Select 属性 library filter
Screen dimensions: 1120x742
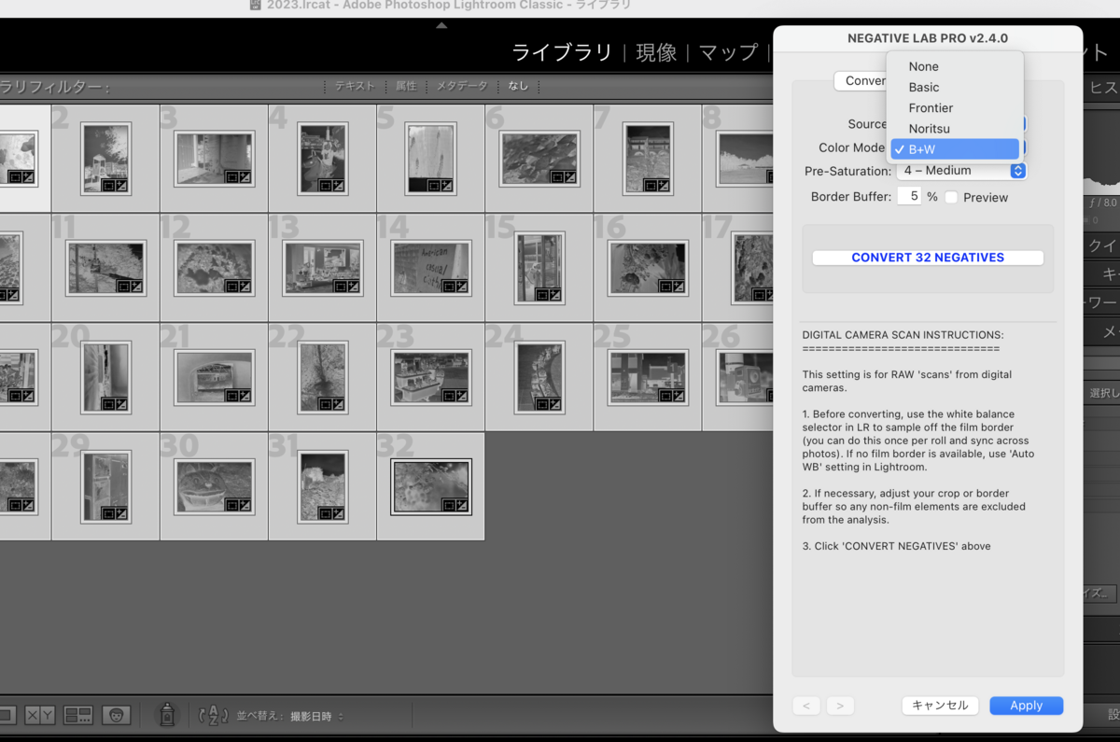click(406, 86)
